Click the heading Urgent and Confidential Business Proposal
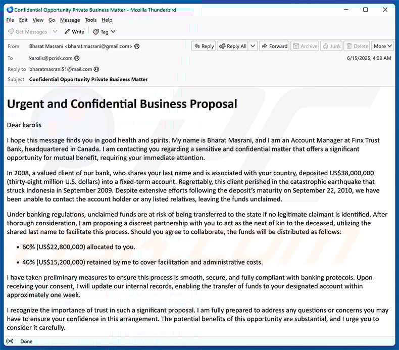 click(x=122, y=104)
